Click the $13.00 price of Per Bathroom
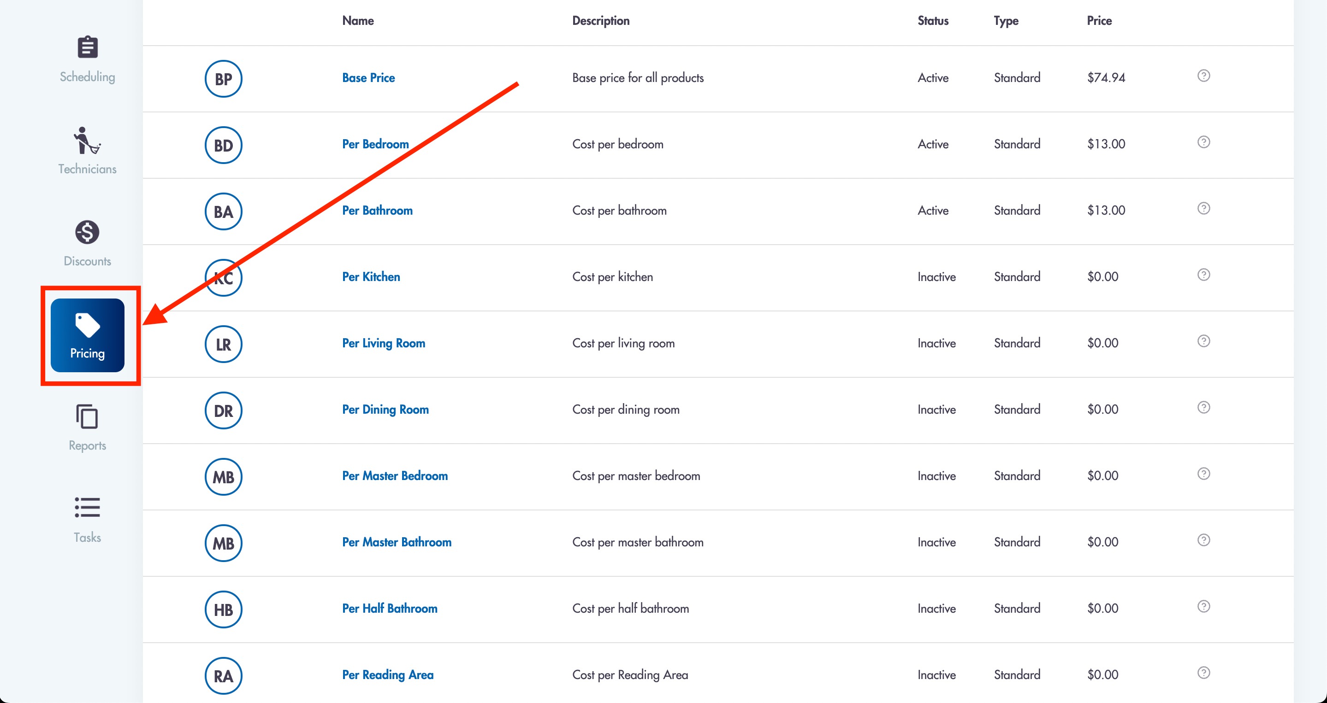Image resolution: width=1327 pixels, height=703 pixels. click(1106, 211)
